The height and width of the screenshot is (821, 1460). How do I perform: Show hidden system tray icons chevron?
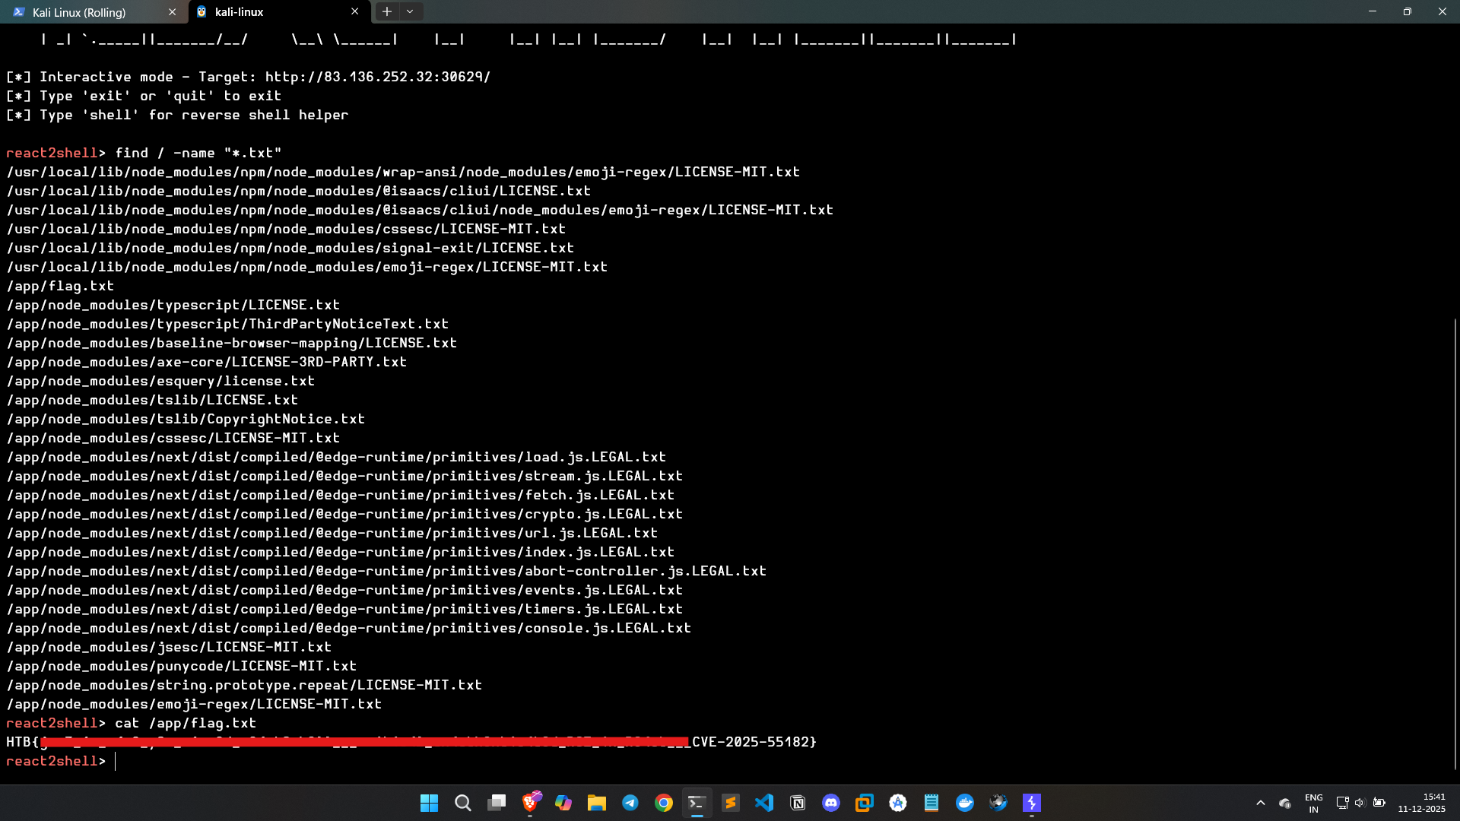pos(1261,803)
